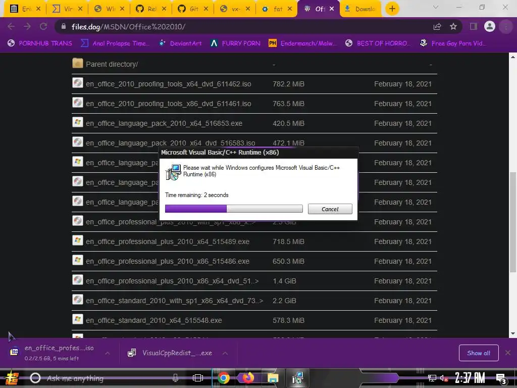This screenshot has width=517, height=388.
Task: Download en_office_professional_plus_2010_x64_515489.exe
Action: (x=168, y=241)
